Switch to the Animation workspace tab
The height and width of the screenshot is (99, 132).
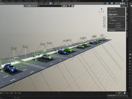click(x=42, y=1)
